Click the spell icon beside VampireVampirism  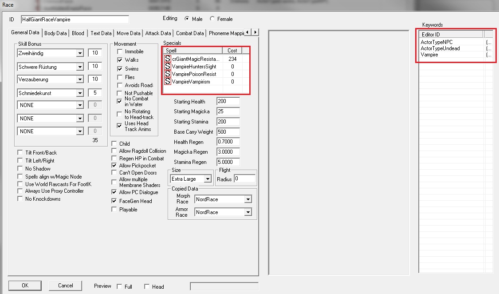(x=167, y=81)
